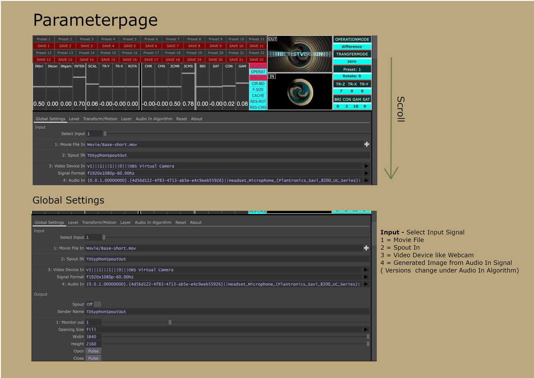Click Select Input slider handle, Global Settings screenshot
Viewport: 534px width, 378px height.
pyautogui.click(x=104, y=237)
